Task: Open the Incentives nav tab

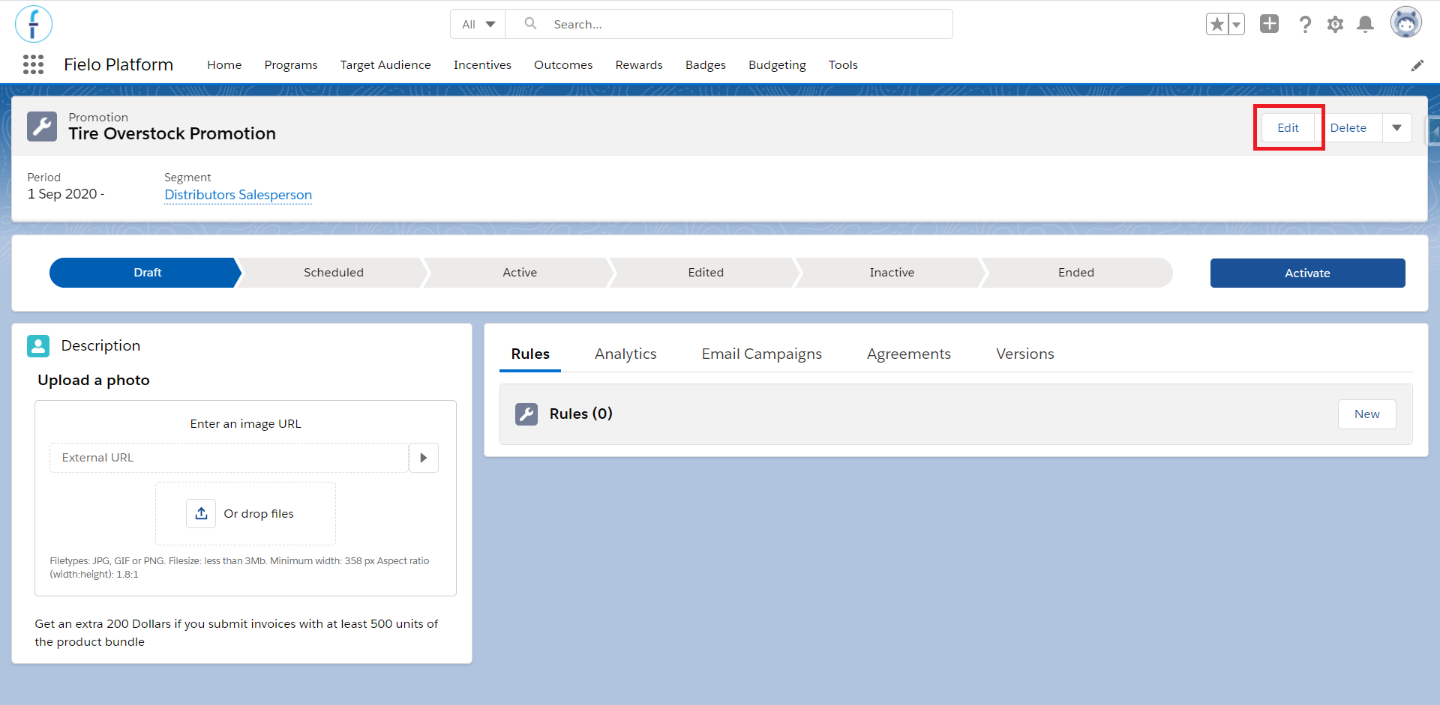Action: pyautogui.click(x=482, y=65)
